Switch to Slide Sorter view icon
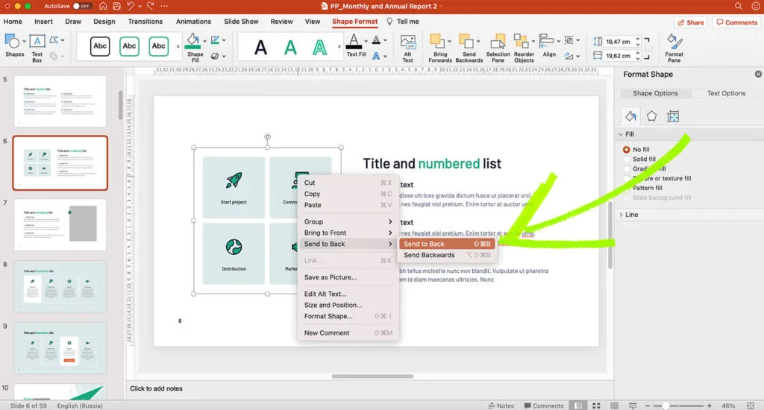Image resolution: width=764 pixels, height=410 pixels. click(x=596, y=406)
